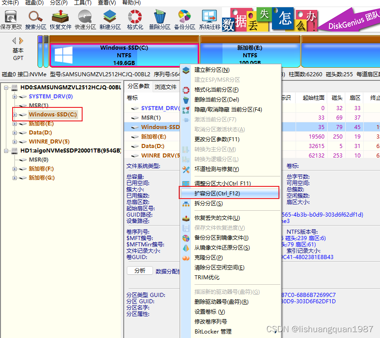Open the 工具(T) menu

[83, 3]
